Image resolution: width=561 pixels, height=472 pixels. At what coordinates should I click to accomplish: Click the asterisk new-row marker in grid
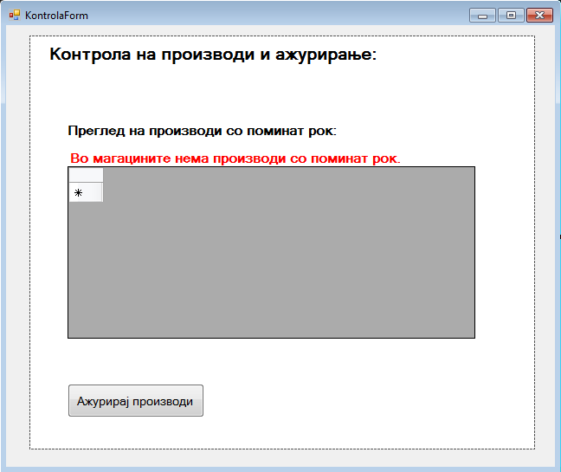[78, 193]
